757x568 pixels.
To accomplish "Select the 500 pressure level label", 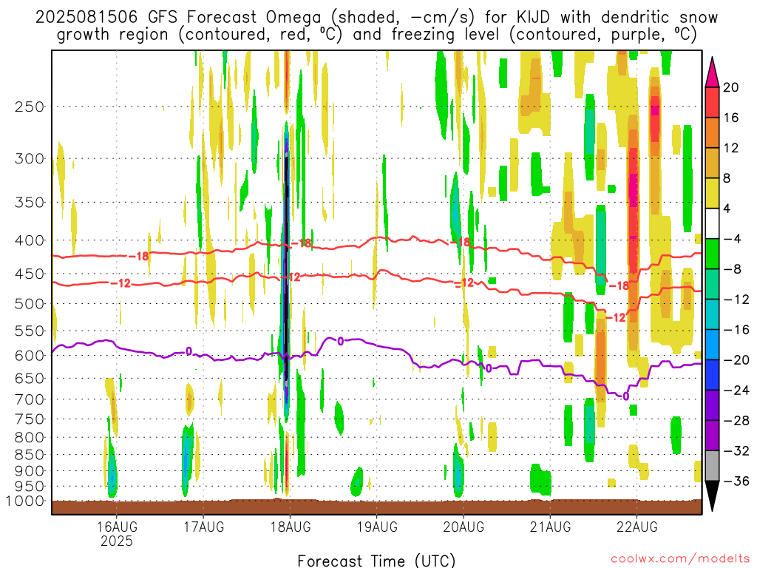I will coord(30,304).
